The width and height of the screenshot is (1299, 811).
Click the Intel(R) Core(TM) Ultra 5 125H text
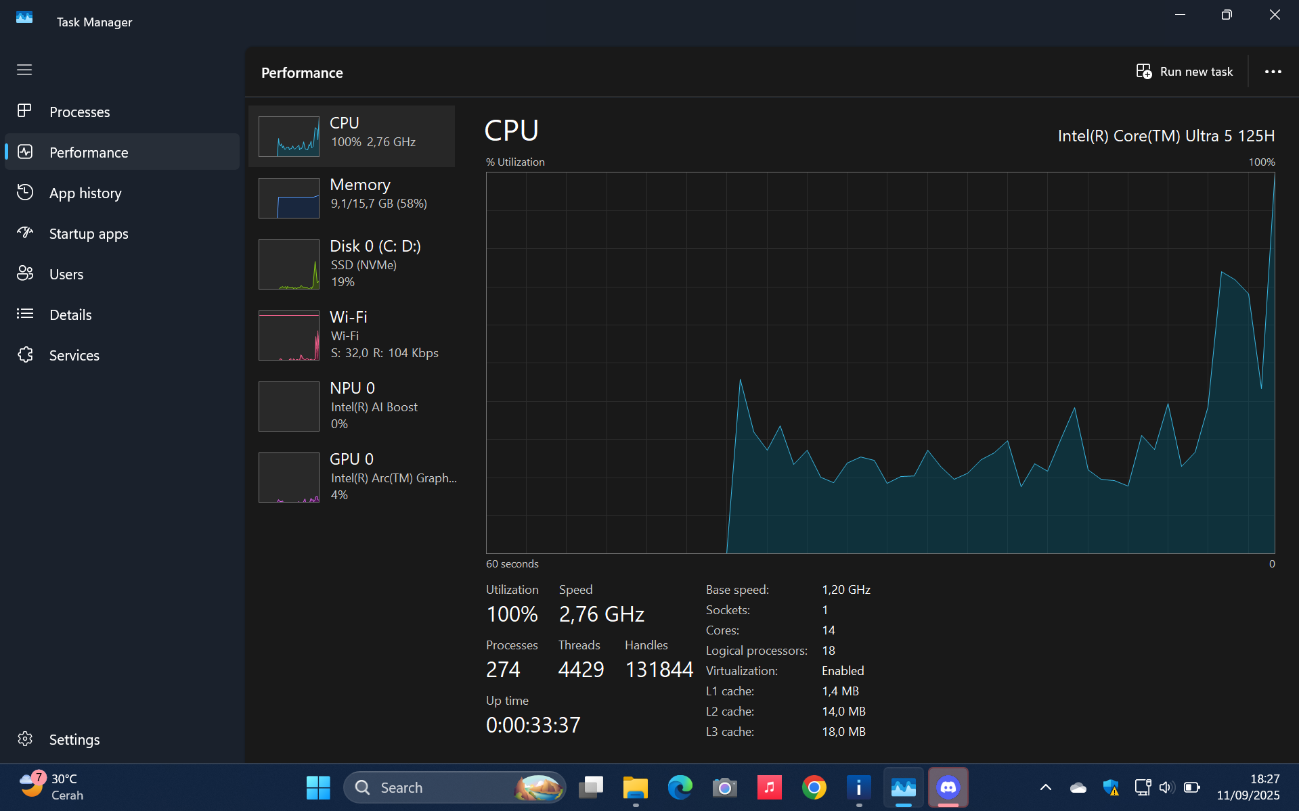(1166, 136)
